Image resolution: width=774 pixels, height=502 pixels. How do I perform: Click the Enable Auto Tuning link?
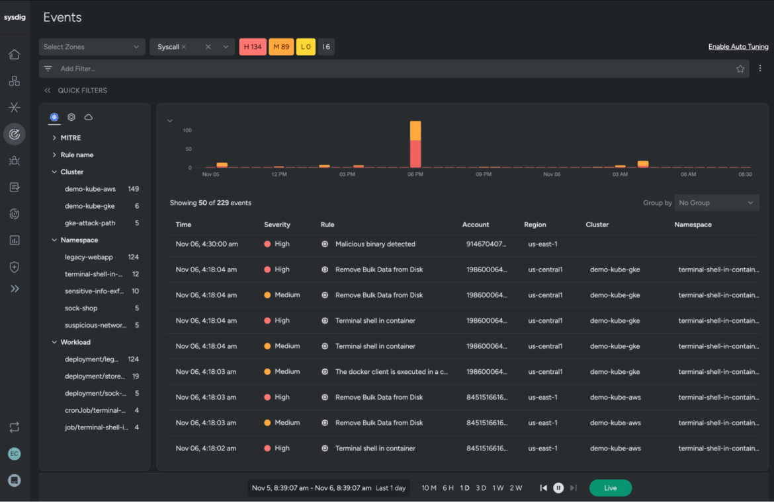pyautogui.click(x=738, y=47)
